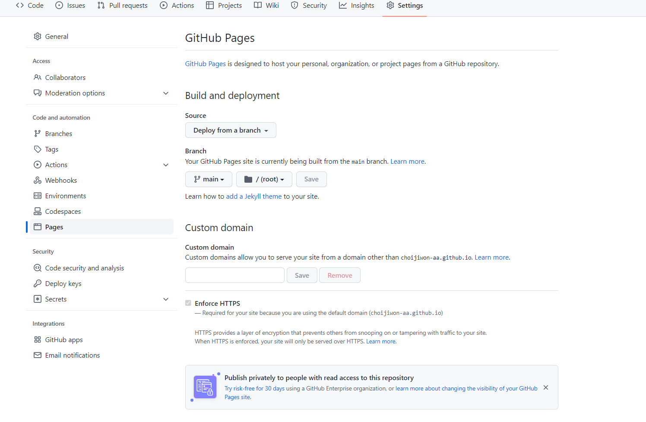Click Save button for custom domain

point(302,275)
